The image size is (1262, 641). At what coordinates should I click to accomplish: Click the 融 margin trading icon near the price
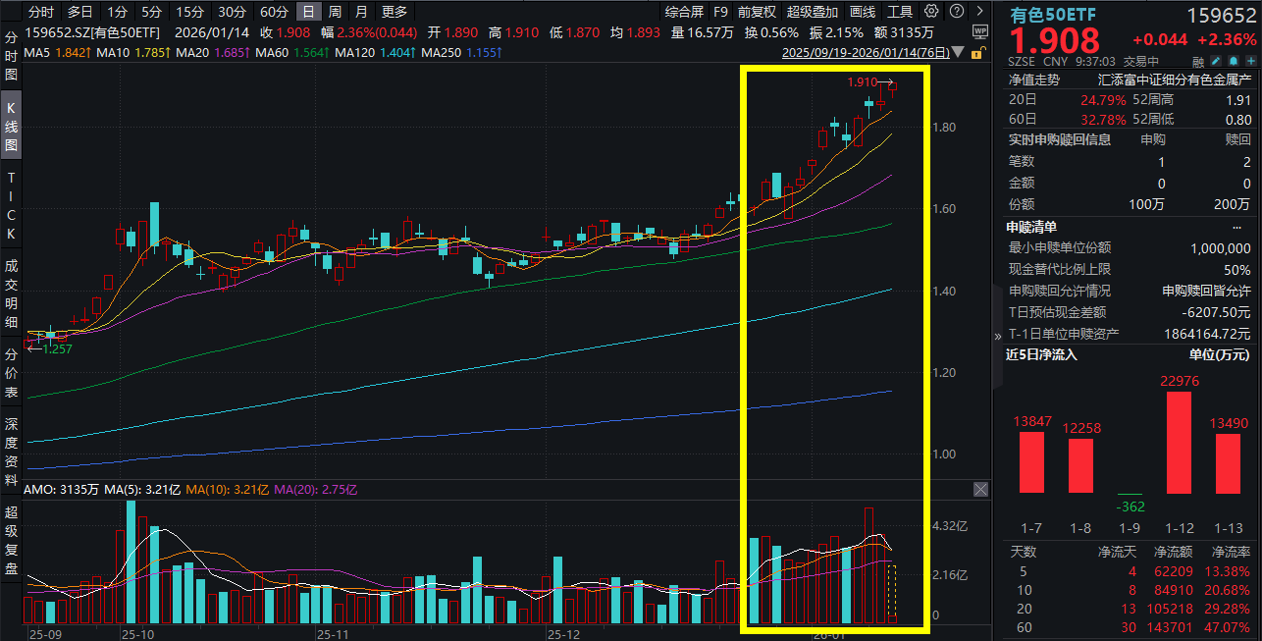[1198, 61]
